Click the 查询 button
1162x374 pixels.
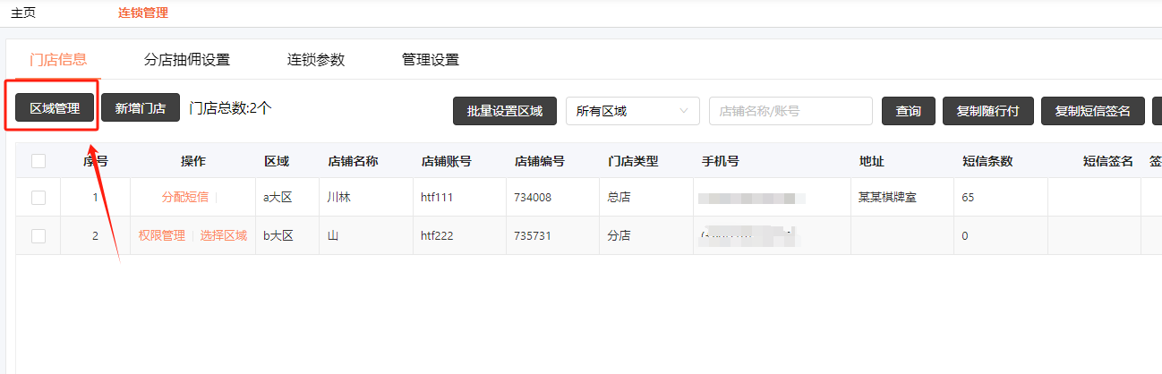tap(908, 111)
